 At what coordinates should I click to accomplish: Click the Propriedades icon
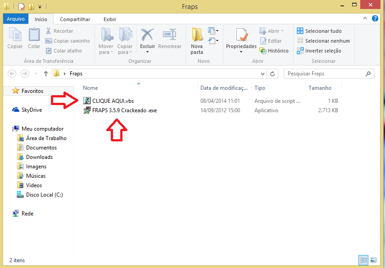tap(241, 35)
